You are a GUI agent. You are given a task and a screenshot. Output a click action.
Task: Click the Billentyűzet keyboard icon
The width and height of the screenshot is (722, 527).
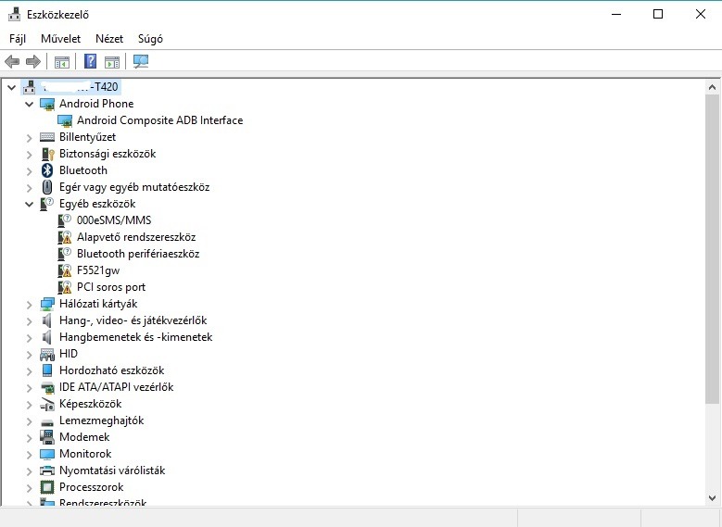click(x=47, y=137)
